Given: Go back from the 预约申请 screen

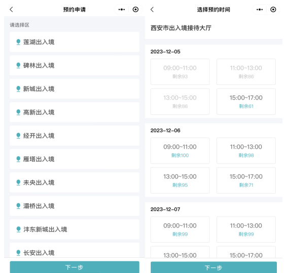Looking at the screenshot, I should [x=11, y=10].
